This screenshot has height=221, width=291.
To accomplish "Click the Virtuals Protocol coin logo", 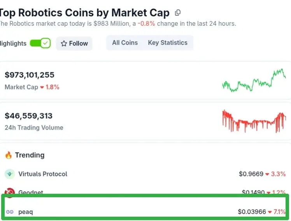I will coord(10,174).
